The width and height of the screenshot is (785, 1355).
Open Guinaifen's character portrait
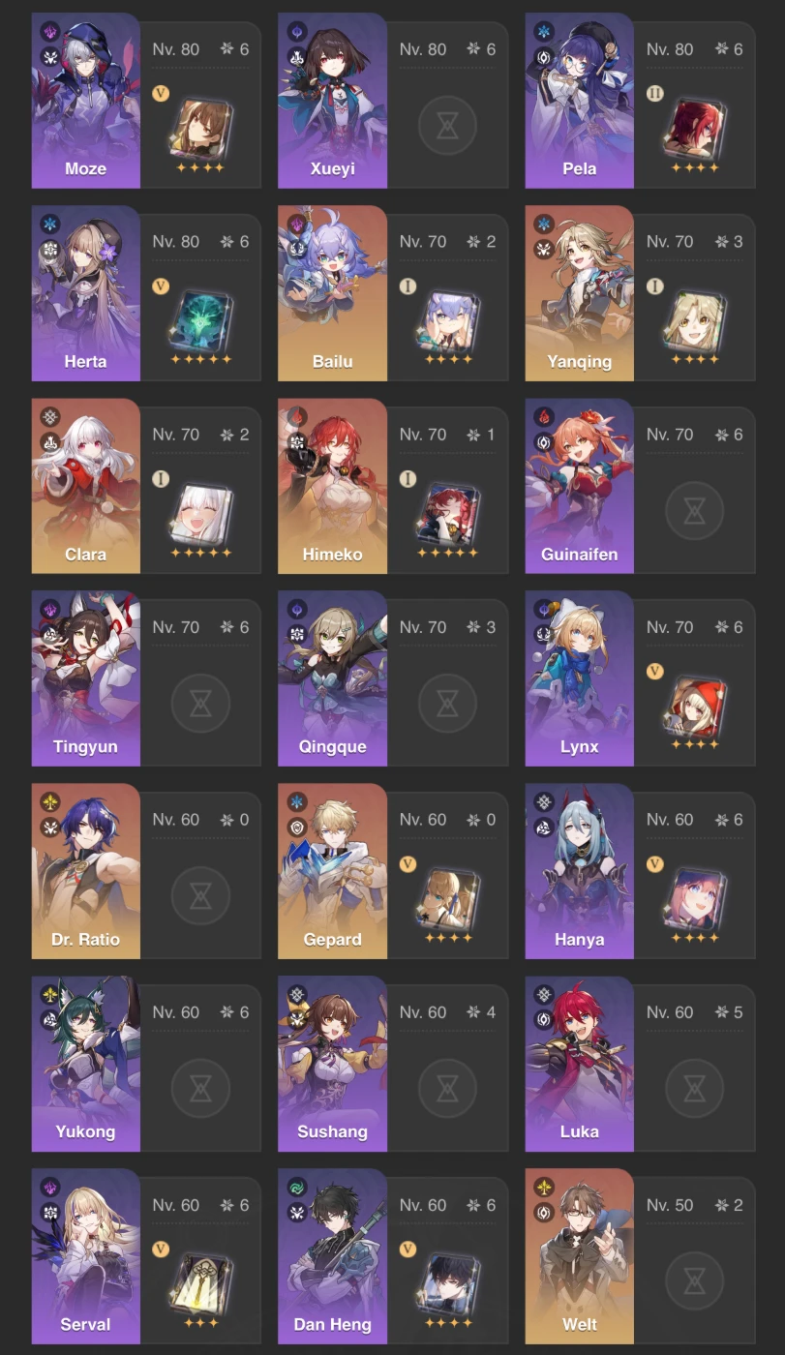[580, 485]
